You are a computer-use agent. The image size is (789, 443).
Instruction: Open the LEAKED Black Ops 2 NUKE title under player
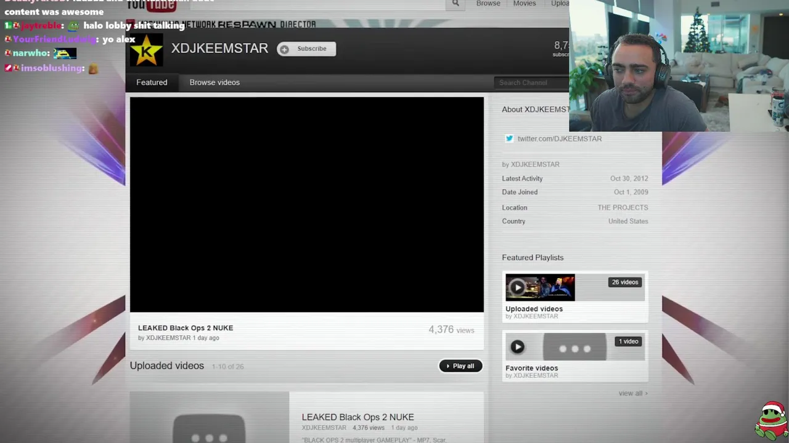(x=186, y=328)
